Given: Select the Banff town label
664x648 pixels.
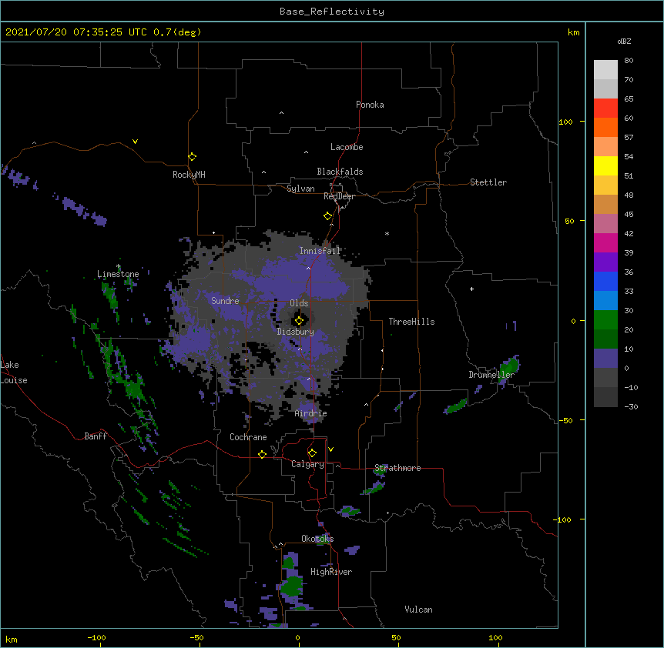Looking at the screenshot, I should point(96,436).
